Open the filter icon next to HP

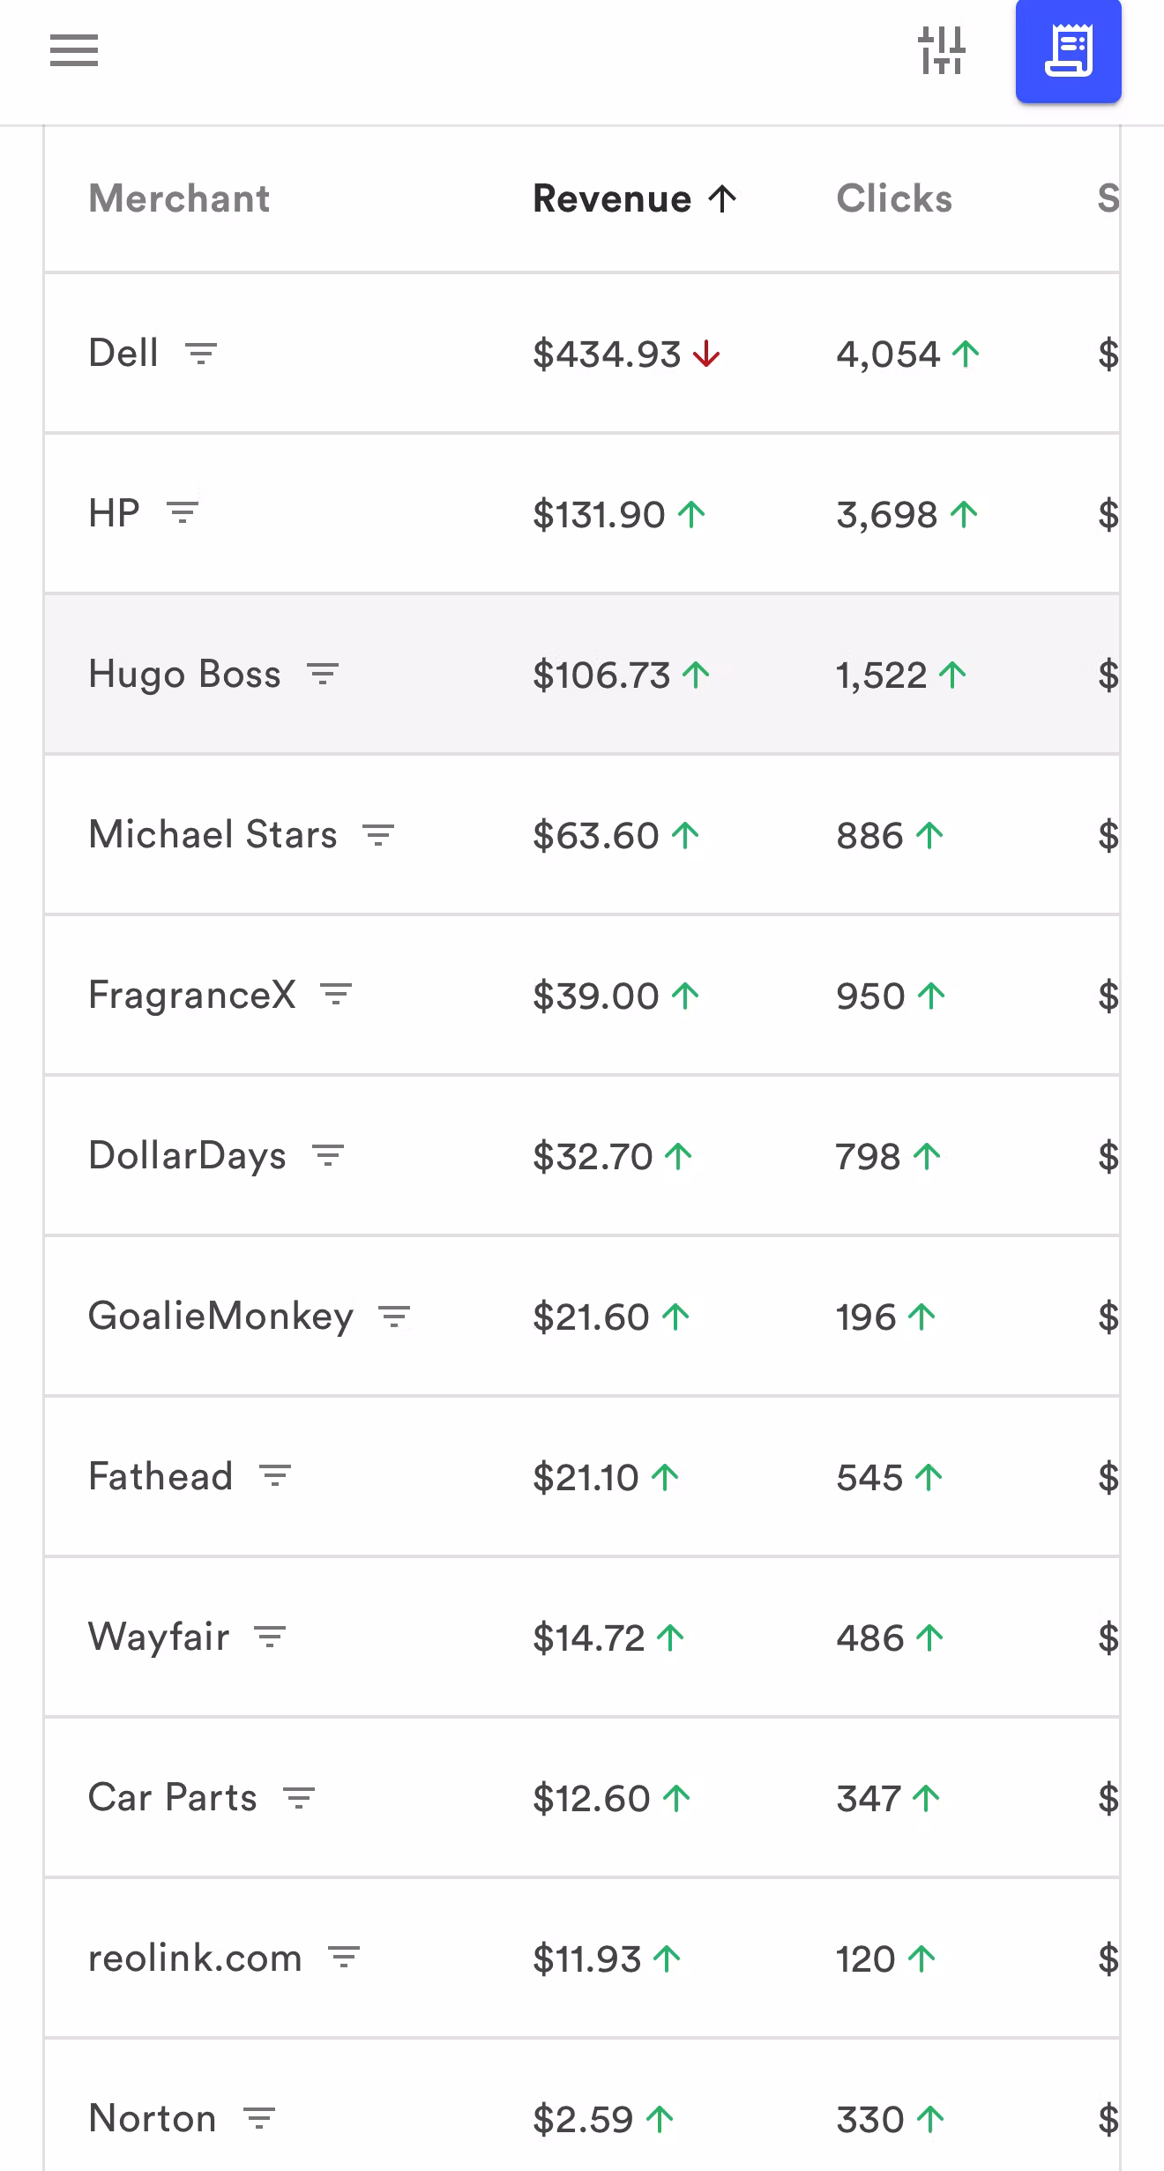tap(183, 512)
